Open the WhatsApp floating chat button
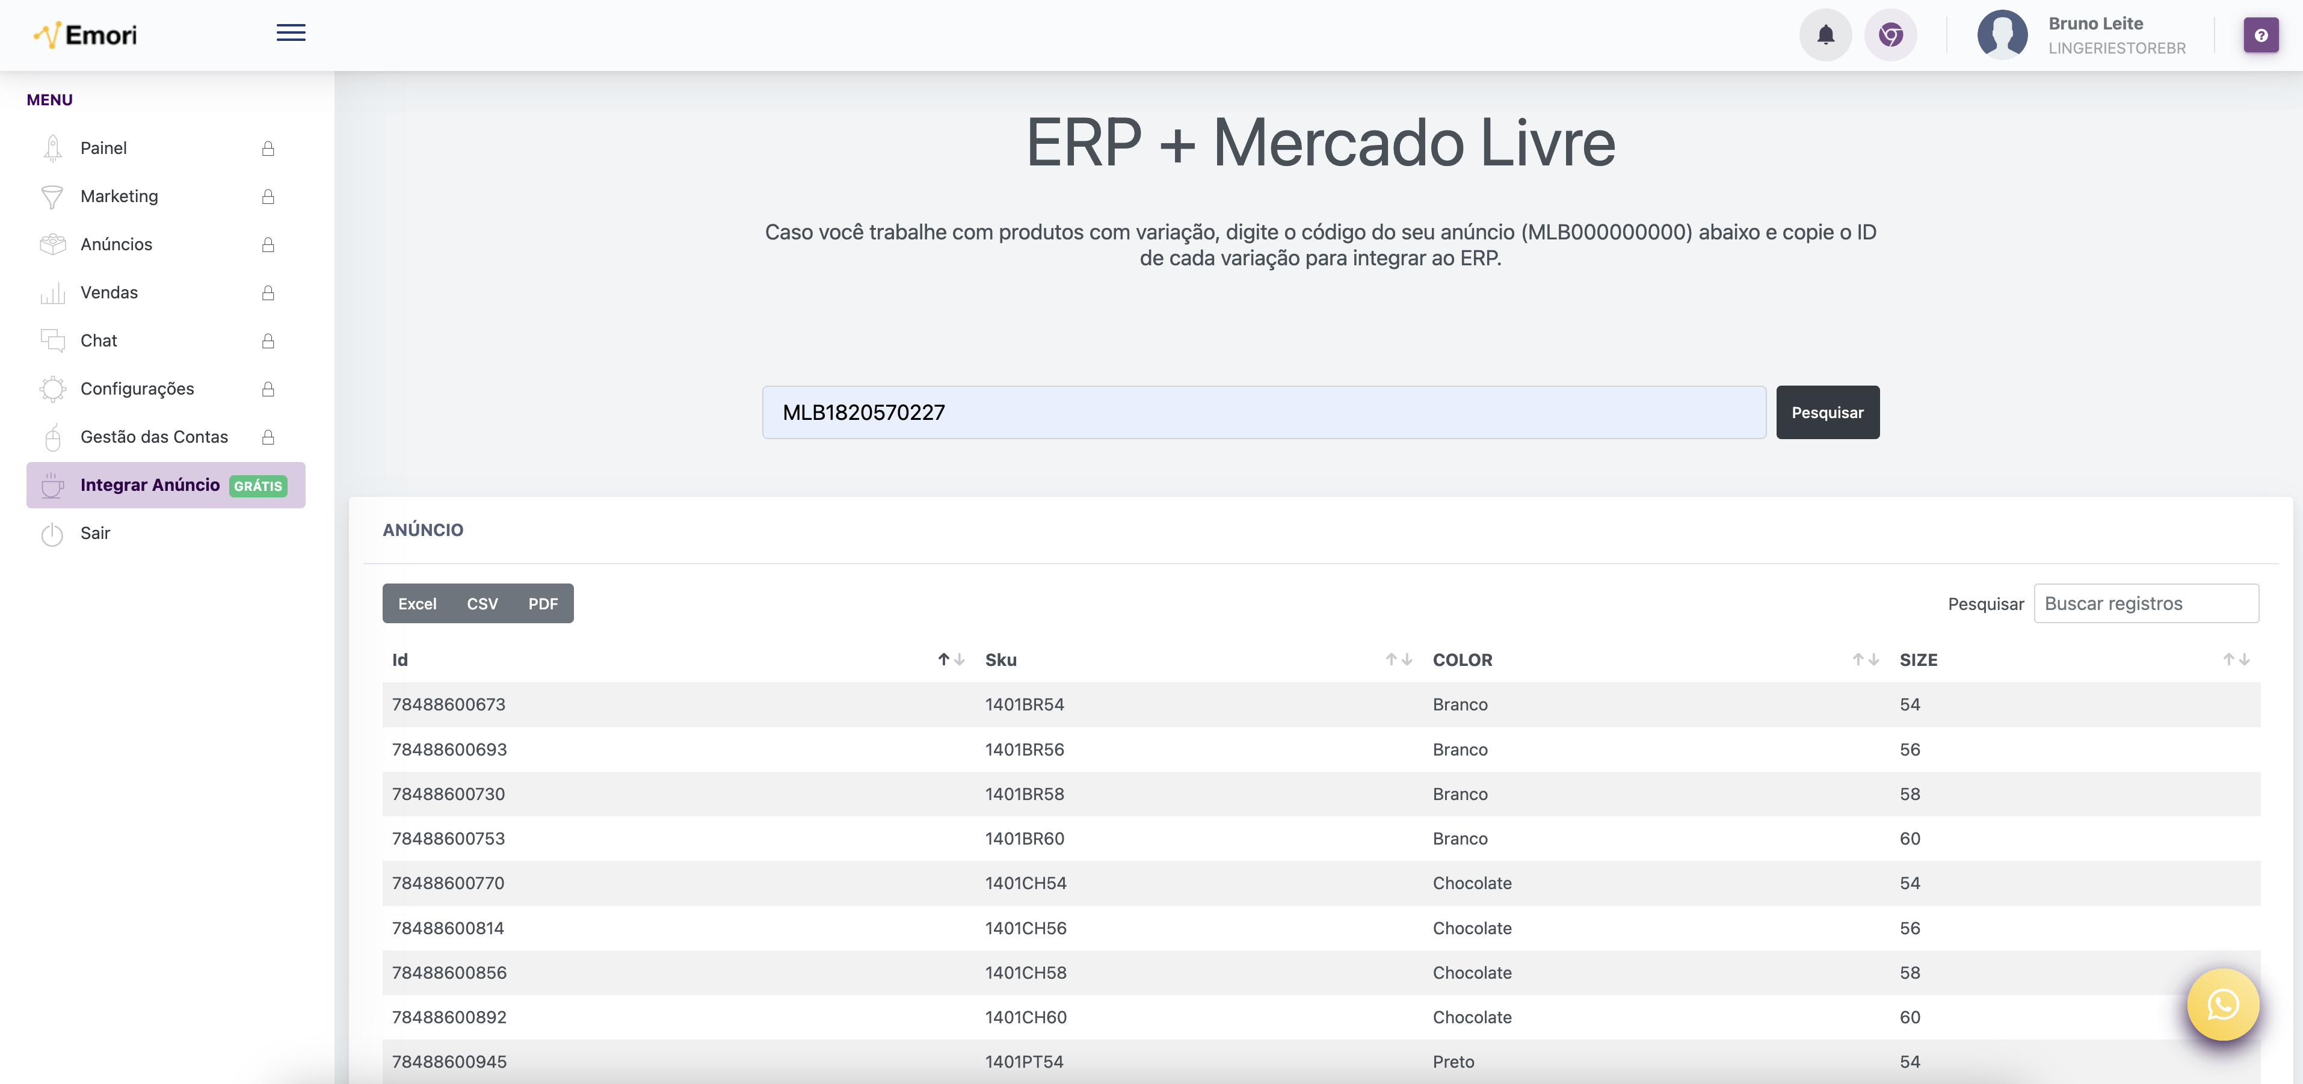 point(2222,1005)
